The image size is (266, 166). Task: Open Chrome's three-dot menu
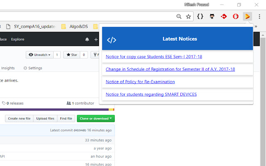[259, 17]
